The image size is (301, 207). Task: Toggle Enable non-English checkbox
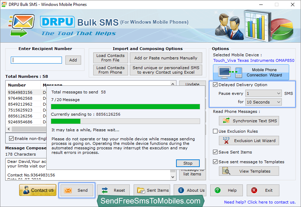(x=11, y=138)
